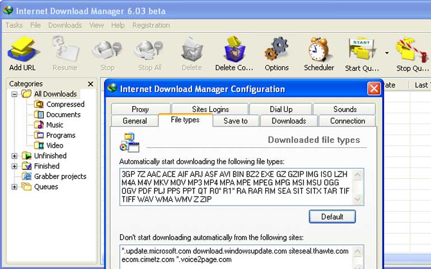Open the Start Queue dropdown arrow
This screenshot has width=431, height=269.
tap(387, 53)
